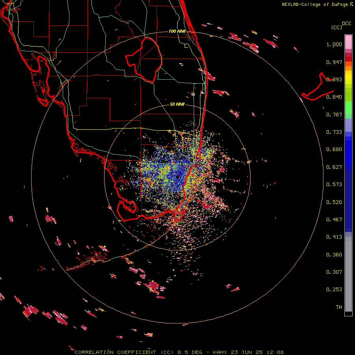The image size is (355, 355).
Task: Click the 0.840 scale value
Action: coord(334,97)
